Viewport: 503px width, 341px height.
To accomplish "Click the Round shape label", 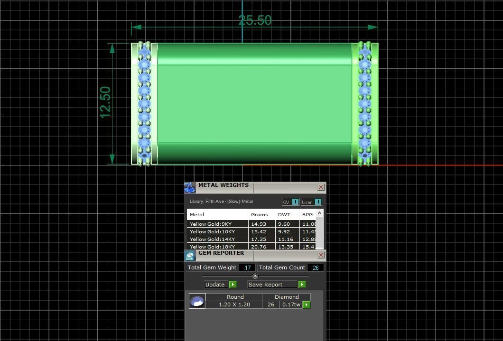I will 235,297.
